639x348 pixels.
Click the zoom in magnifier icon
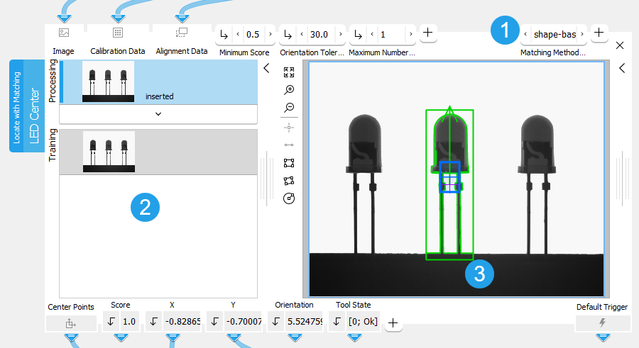[289, 90]
